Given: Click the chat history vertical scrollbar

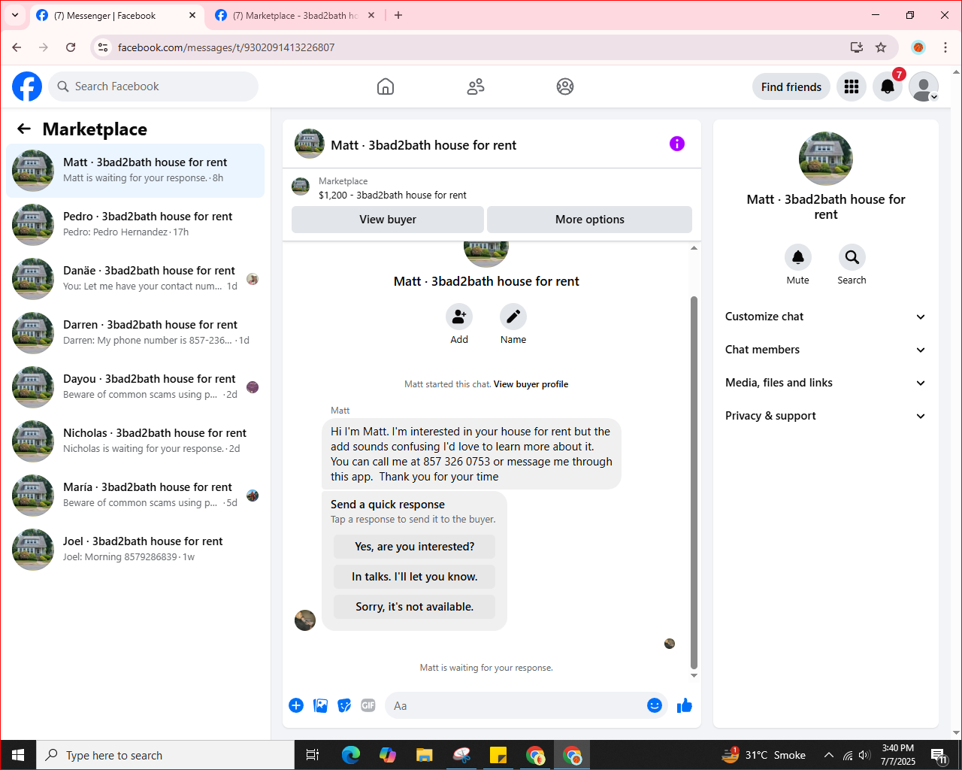Looking at the screenshot, I should (x=694, y=481).
